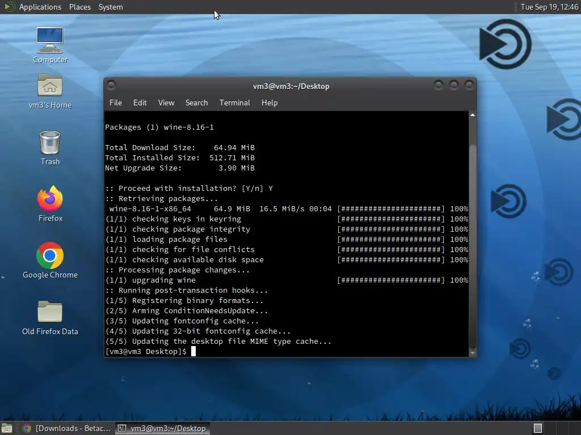This screenshot has height=435, width=581.
Task: Open the terminal Help menu
Action: pyautogui.click(x=270, y=103)
